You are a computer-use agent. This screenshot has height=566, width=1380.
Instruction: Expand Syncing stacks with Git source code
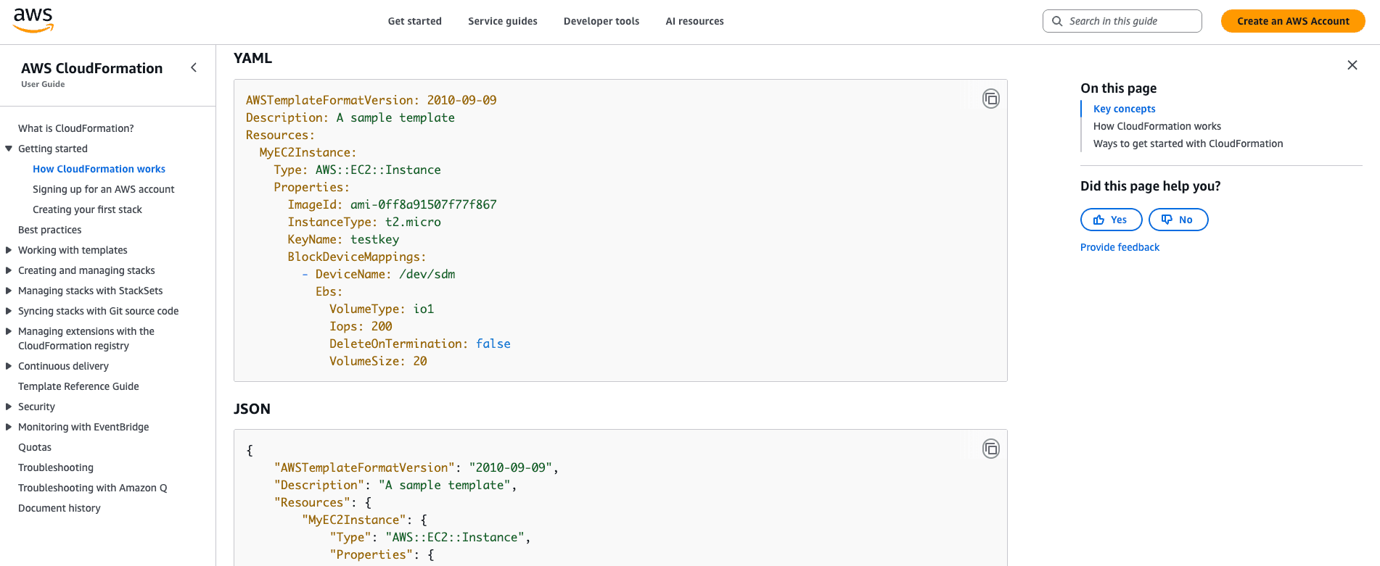(x=9, y=311)
